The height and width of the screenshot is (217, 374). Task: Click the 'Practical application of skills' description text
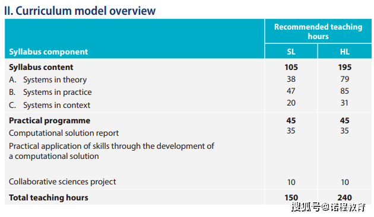pyautogui.click(x=112, y=151)
